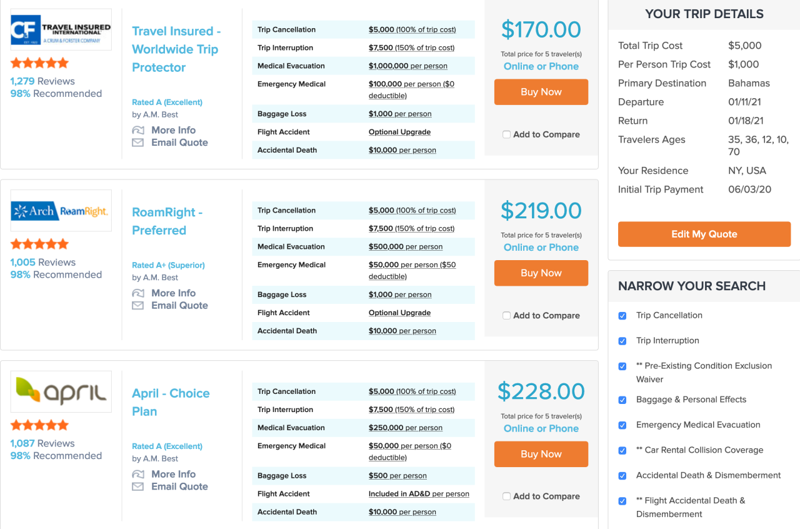Check Add to Compare on April Choice Plan
The image size is (800, 529).
tap(506, 496)
